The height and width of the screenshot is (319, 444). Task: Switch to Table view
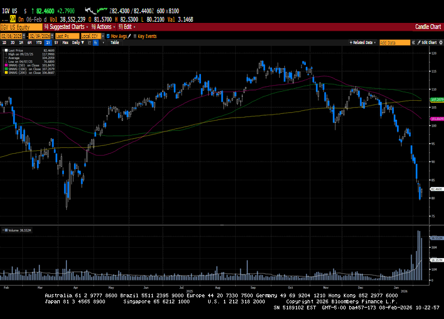(115, 43)
